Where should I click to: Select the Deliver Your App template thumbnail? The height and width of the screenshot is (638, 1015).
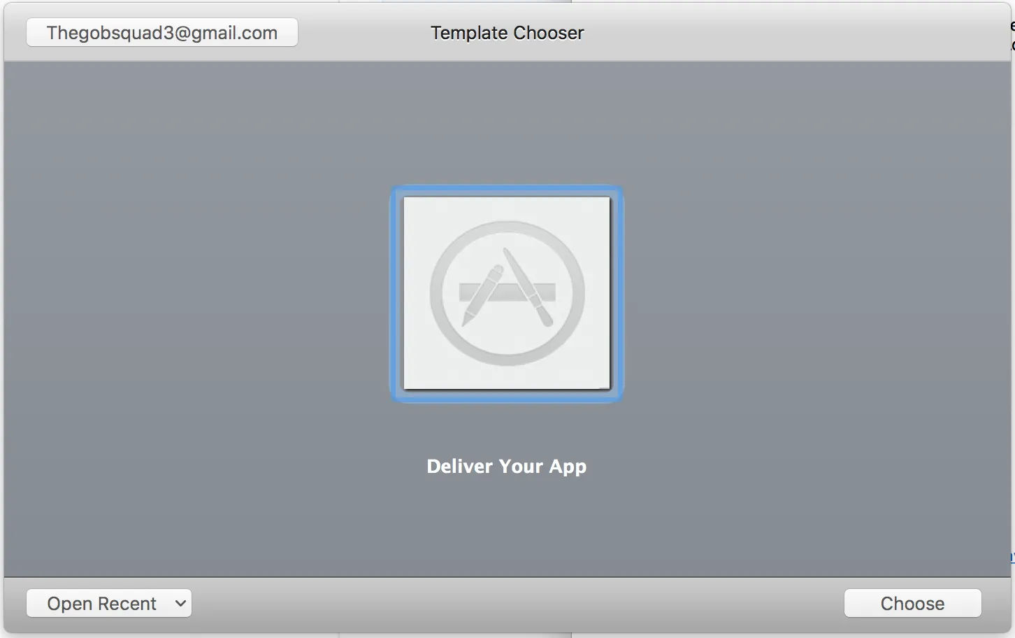pyautogui.click(x=507, y=293)
